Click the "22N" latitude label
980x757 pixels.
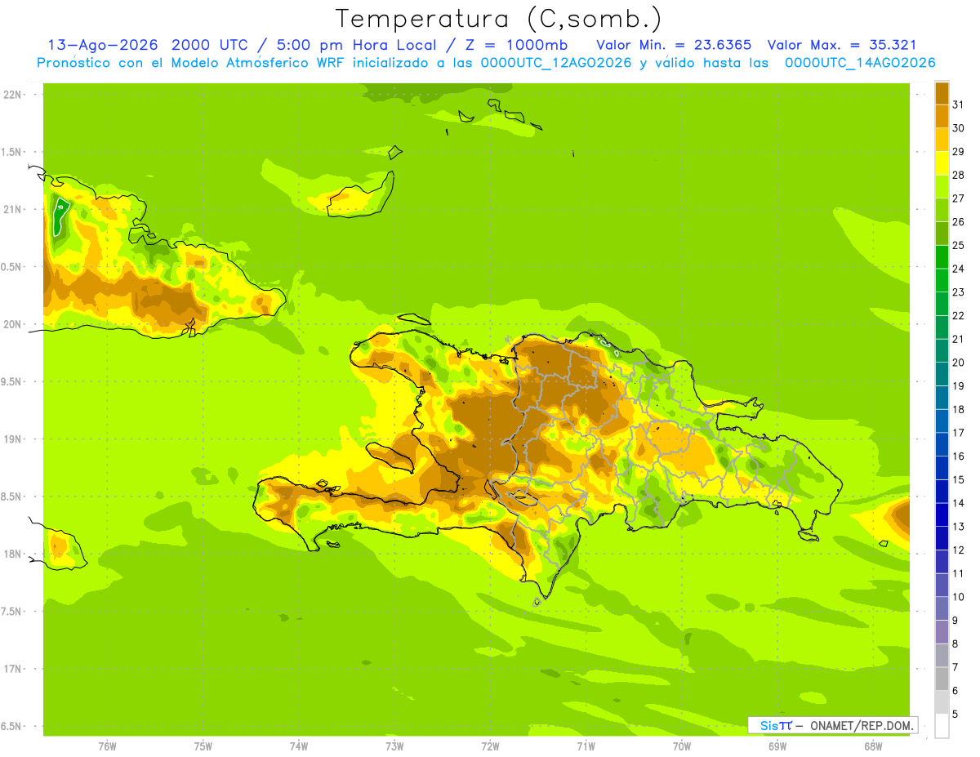(12, 95)
